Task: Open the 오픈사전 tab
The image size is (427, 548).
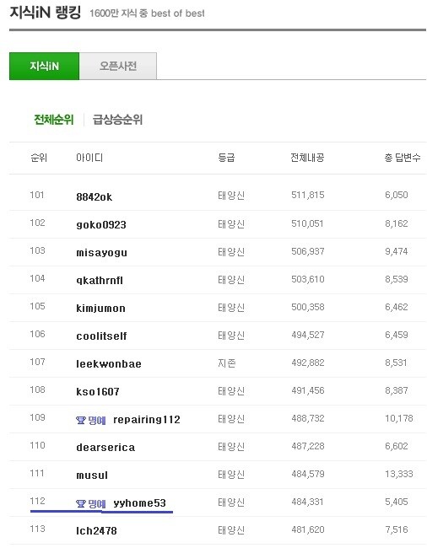Action: tap(118, 66)
